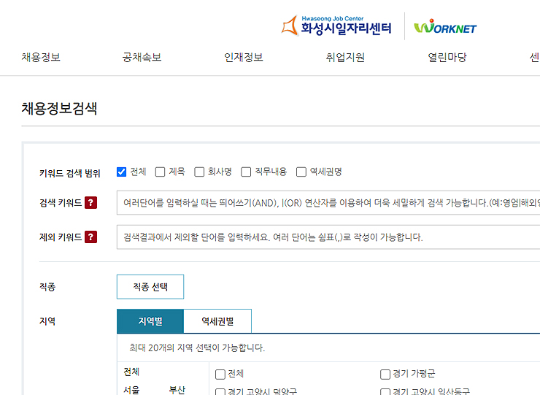Show help for 제외 키워드
Image resolution: width=540 pixels, height=395 pixels.
(x=91, y=237)
